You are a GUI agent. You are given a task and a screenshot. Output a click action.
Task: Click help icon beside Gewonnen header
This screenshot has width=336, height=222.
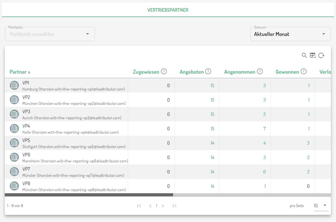(x=304, y=72)
